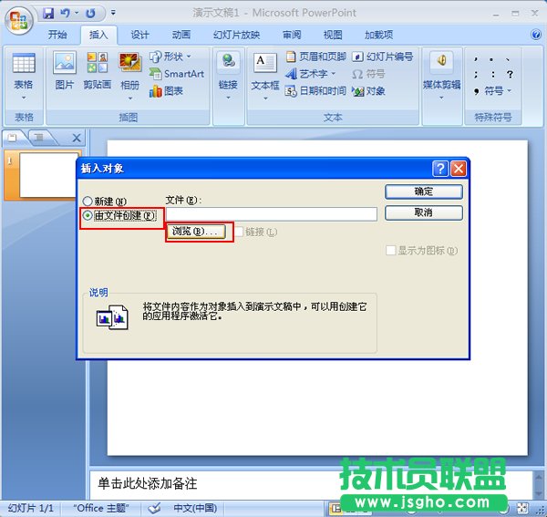Close the slides outline pane
Screen dimensions: 547x517
[77, 139]
